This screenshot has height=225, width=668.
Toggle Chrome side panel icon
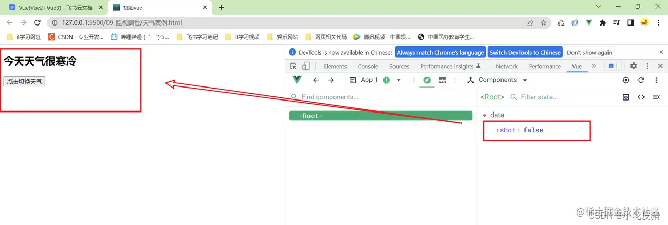tap(630, 23)
